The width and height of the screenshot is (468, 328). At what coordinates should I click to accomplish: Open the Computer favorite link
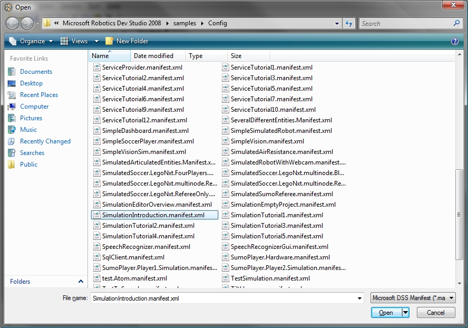tap(34, 107)
